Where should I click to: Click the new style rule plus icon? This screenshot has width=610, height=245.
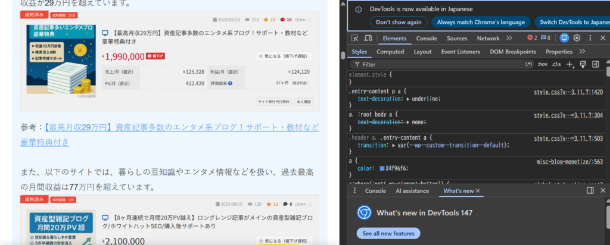pyautogui.click(x=569, y=64)
